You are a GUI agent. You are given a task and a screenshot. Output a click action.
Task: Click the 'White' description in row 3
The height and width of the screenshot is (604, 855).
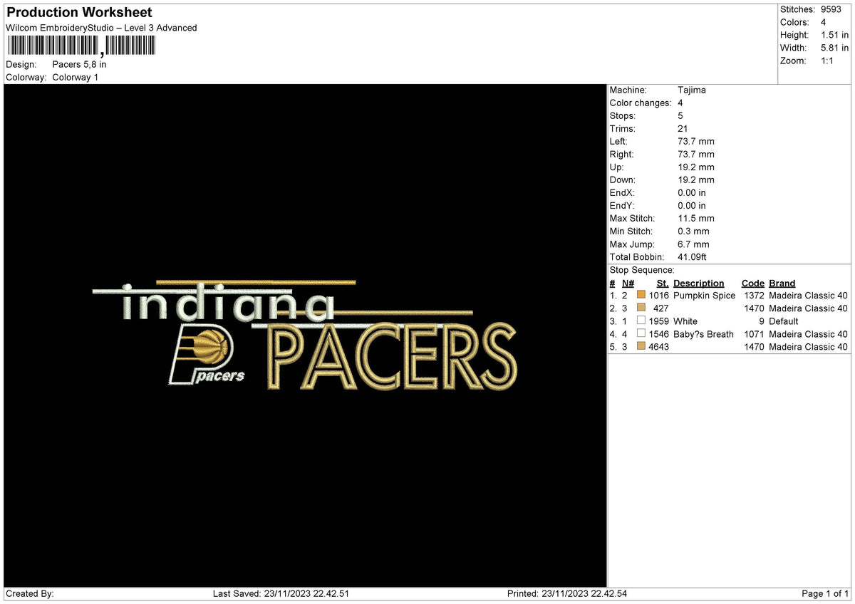(x=685, y=321)
